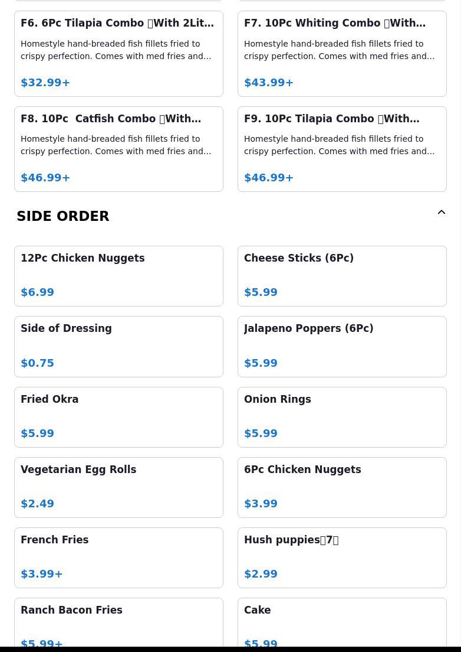The height and width of the screenshot is (652, 461).
Task: Choose the F9 10Pc Tilapia Combo card
Action: pos(342,149)
